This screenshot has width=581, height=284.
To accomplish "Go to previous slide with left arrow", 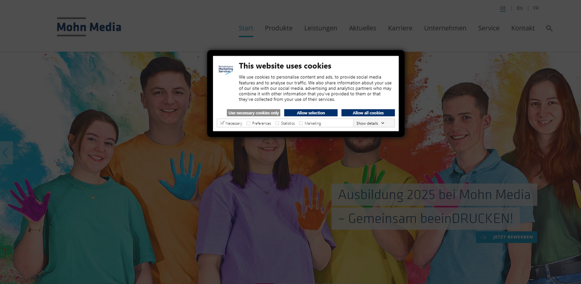I will click(6, 153).
